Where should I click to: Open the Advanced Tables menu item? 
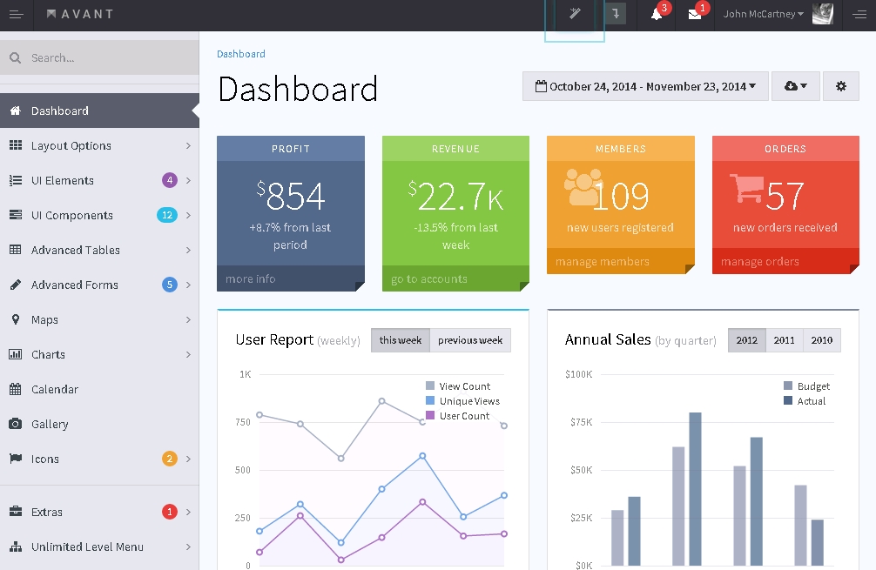[x=76, y=250]
